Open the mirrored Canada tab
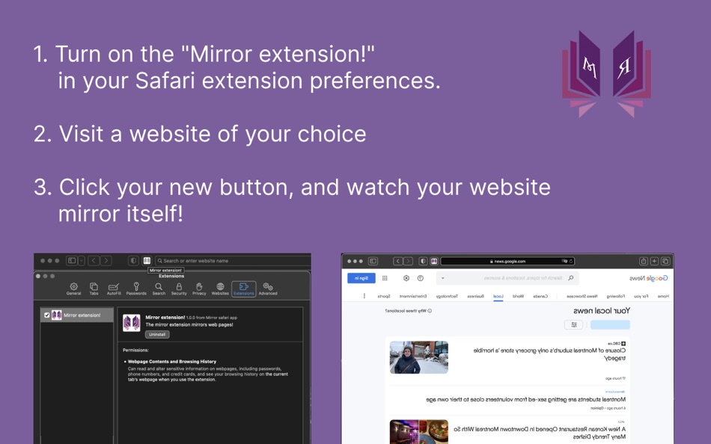Image resolution: width=711 pixels, height=444 pixels. pyautogui.click(x=540, y=296)
